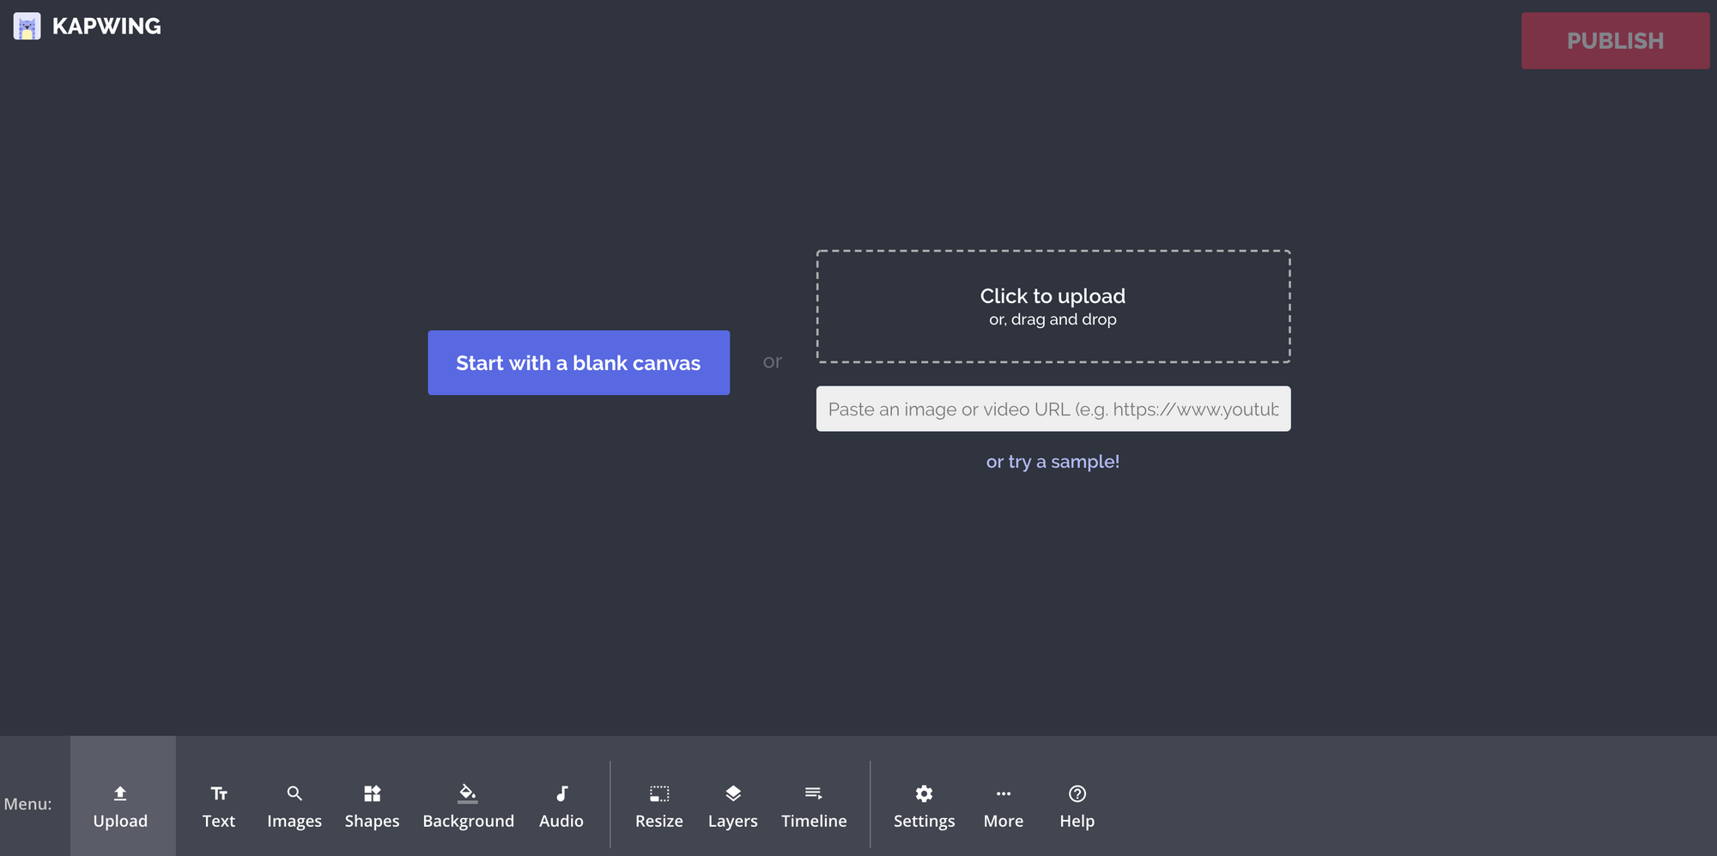
Task: Open the Layers panel
Action: pos(732,805)
